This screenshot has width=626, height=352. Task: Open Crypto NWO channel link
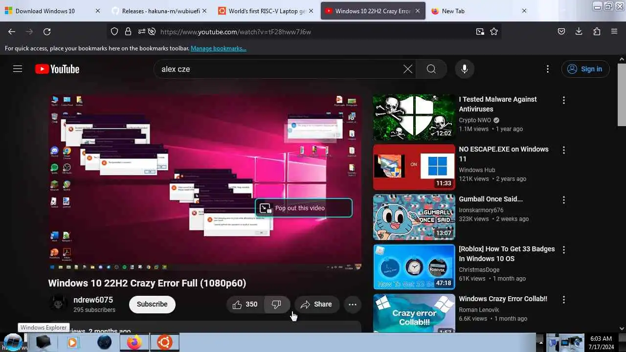(475, 120)
